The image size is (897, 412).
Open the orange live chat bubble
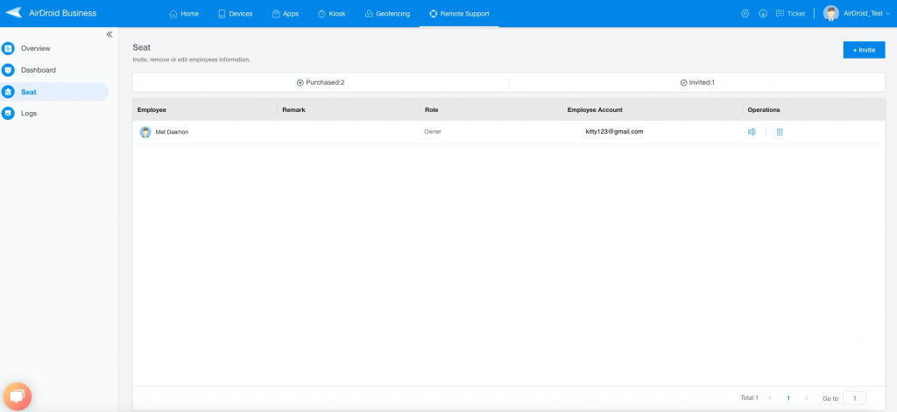coord(18,396)
